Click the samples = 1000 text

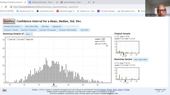coord(100,39)
